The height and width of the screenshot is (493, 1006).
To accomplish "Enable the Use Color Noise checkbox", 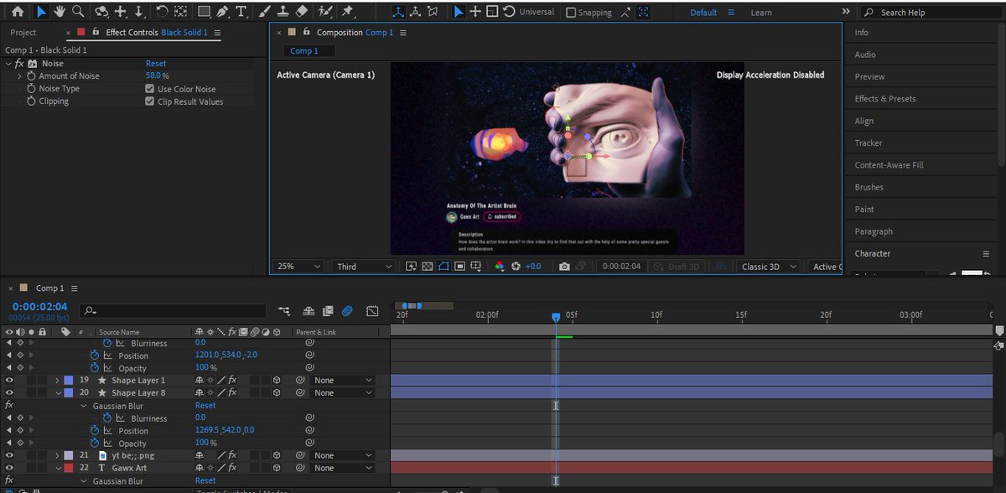I will pyautogui.click(x=152, y=88).
